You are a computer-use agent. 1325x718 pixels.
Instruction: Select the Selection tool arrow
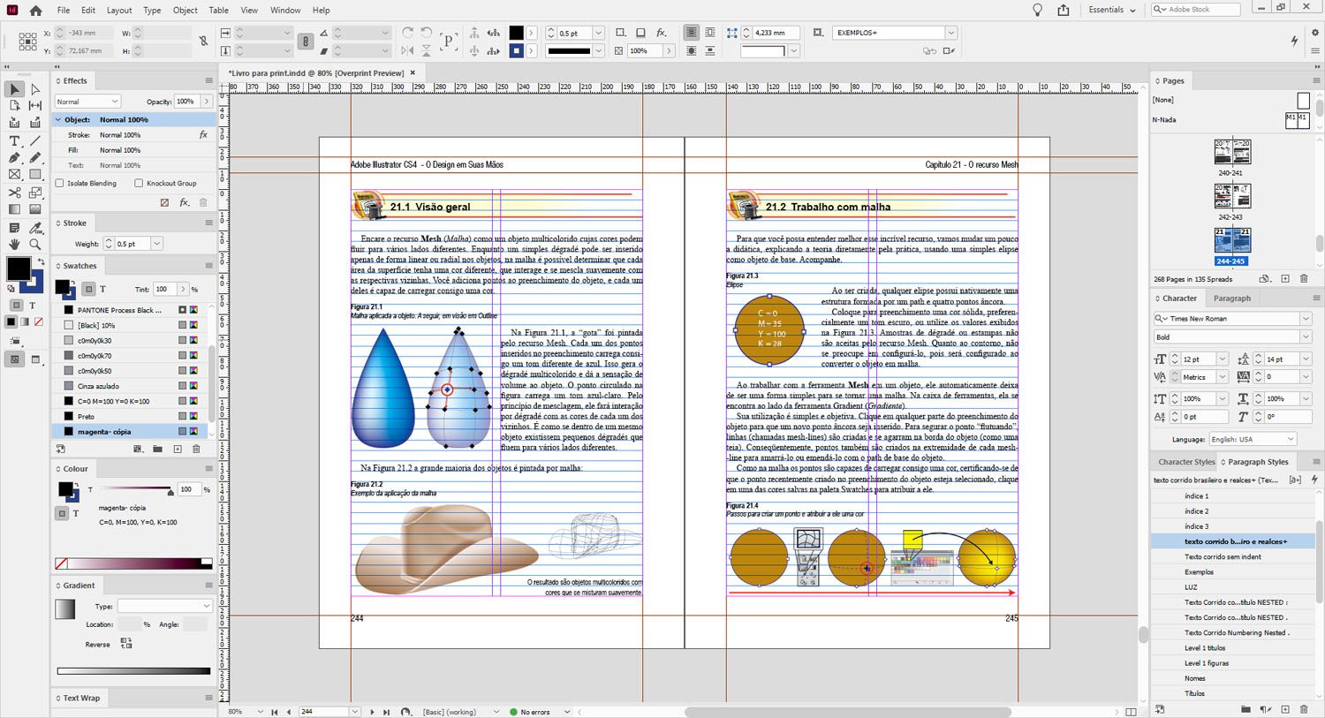click(x=14, y=89)
